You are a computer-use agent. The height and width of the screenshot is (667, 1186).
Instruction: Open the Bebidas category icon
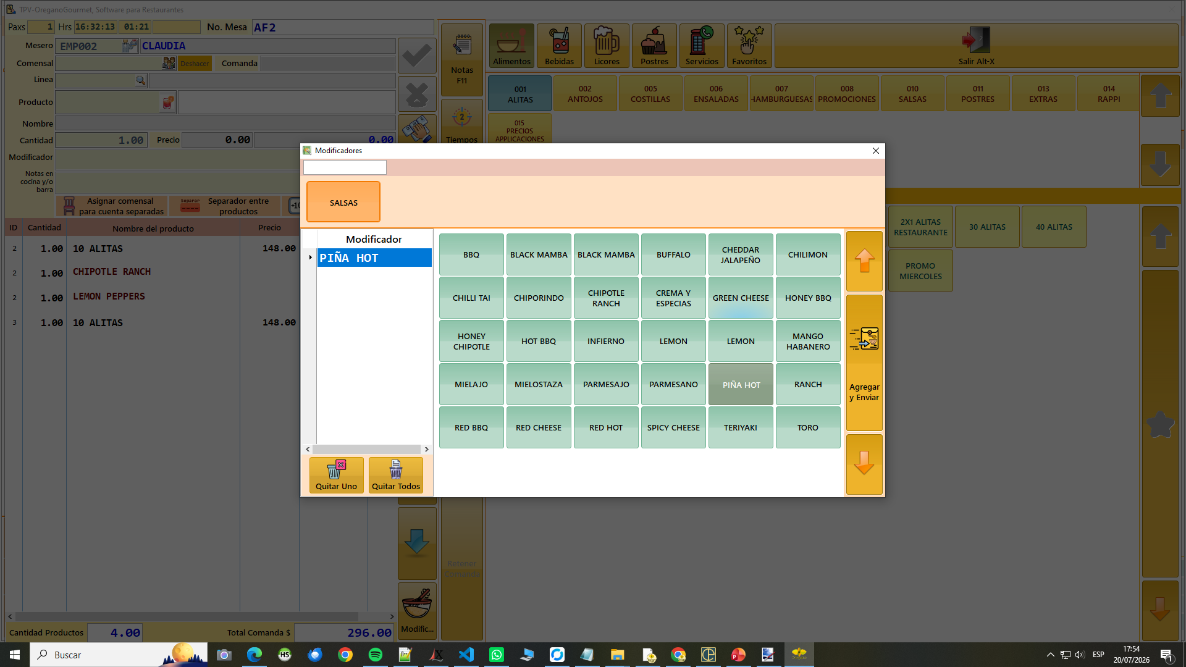(559, 41)
